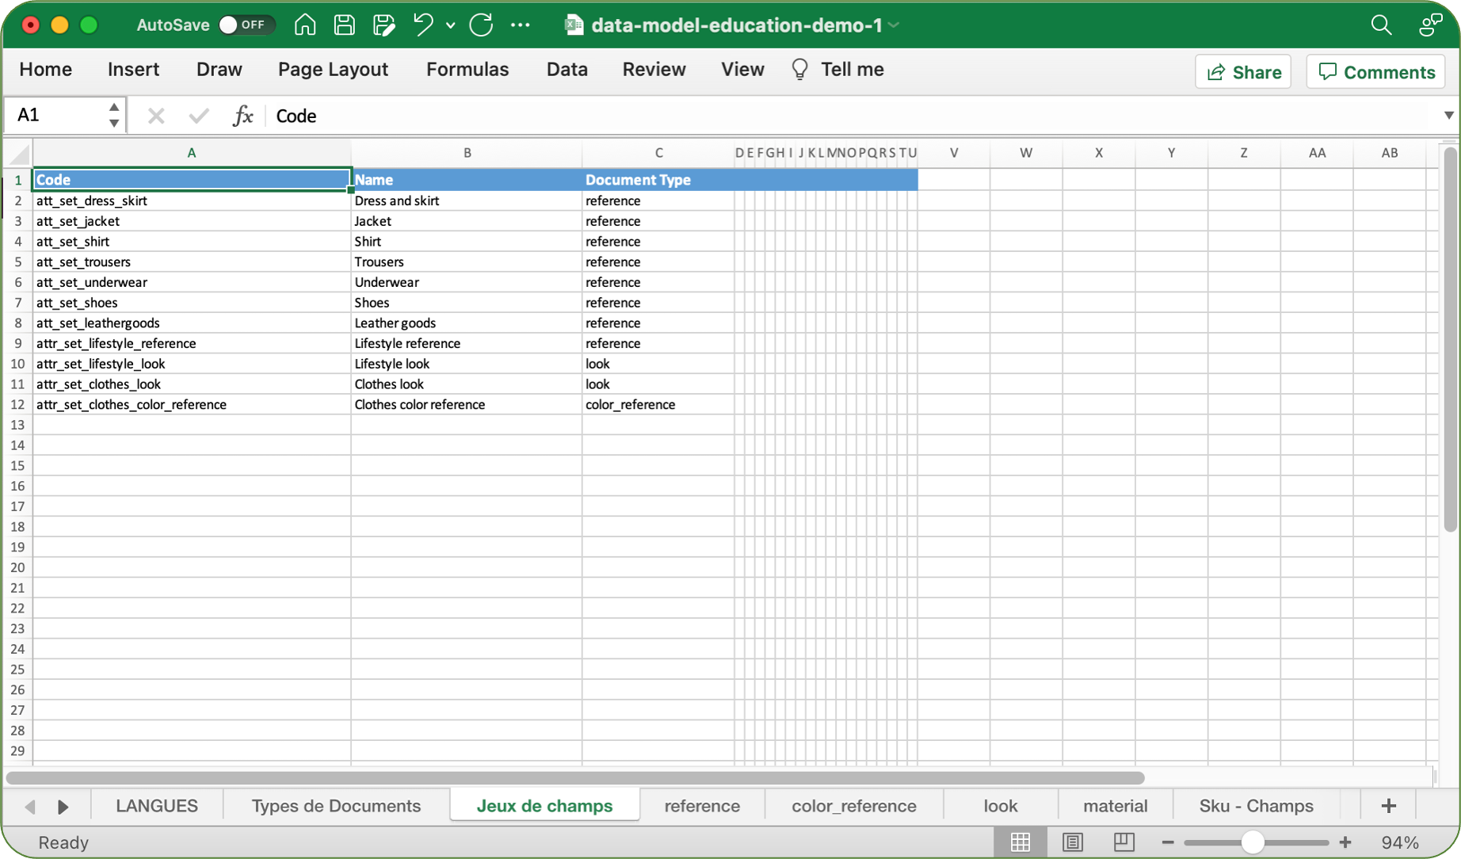Click the Select All corner triangle
The height and width of the screenshot is (859, 1461).
tap(19, 153)
